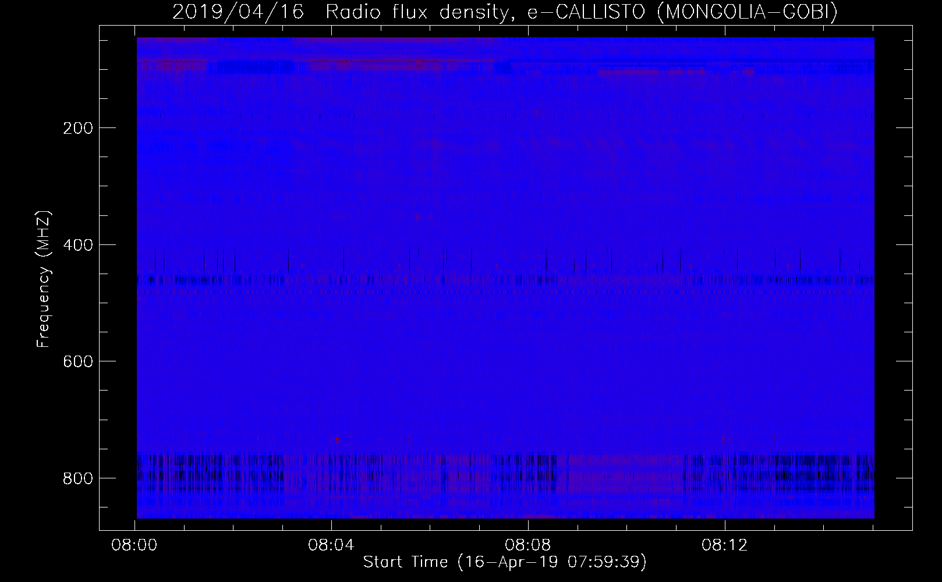Click the 08:04 time tick label
The width and height of the screenshot is (942, 582).
332,546
